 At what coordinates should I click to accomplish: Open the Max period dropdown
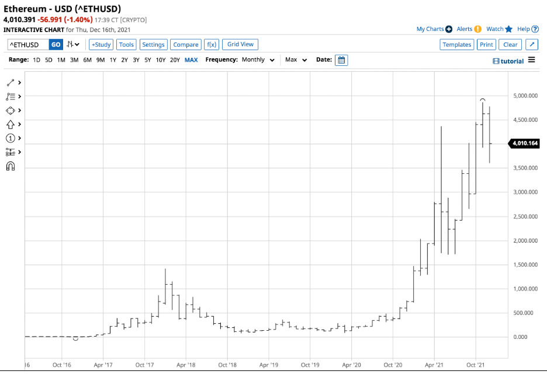296,60
